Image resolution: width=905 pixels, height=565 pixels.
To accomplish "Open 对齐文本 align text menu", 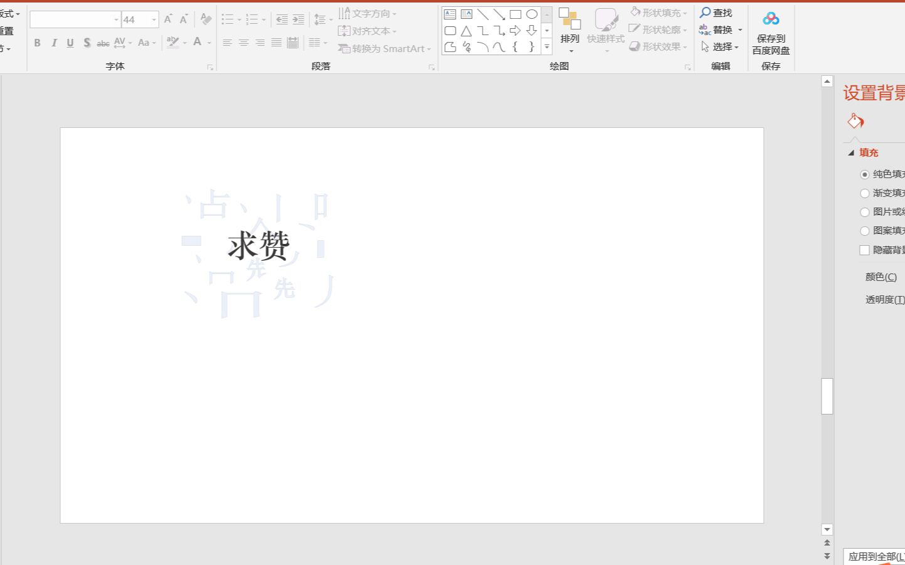I will coord(367,31).
